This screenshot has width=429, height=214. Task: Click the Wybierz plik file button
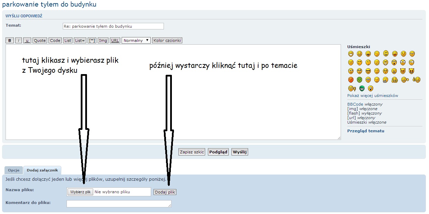(x=80, y=192)
